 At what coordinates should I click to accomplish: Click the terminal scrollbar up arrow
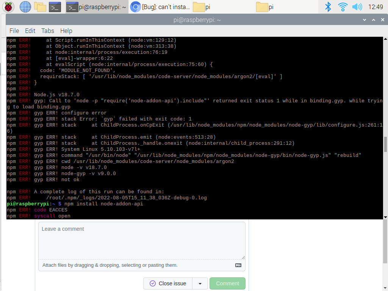coord(385,39)
